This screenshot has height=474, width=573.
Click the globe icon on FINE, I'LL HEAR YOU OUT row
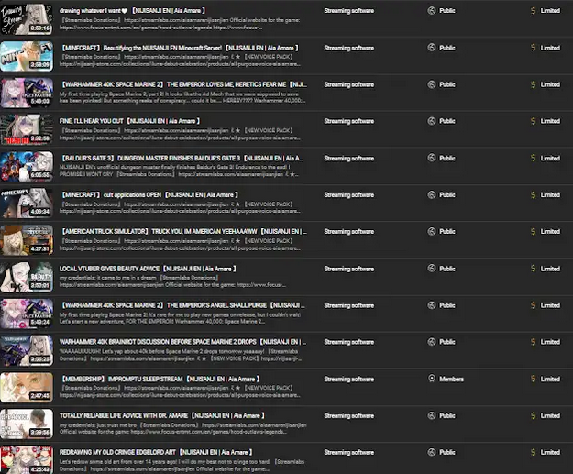point(432,121)
